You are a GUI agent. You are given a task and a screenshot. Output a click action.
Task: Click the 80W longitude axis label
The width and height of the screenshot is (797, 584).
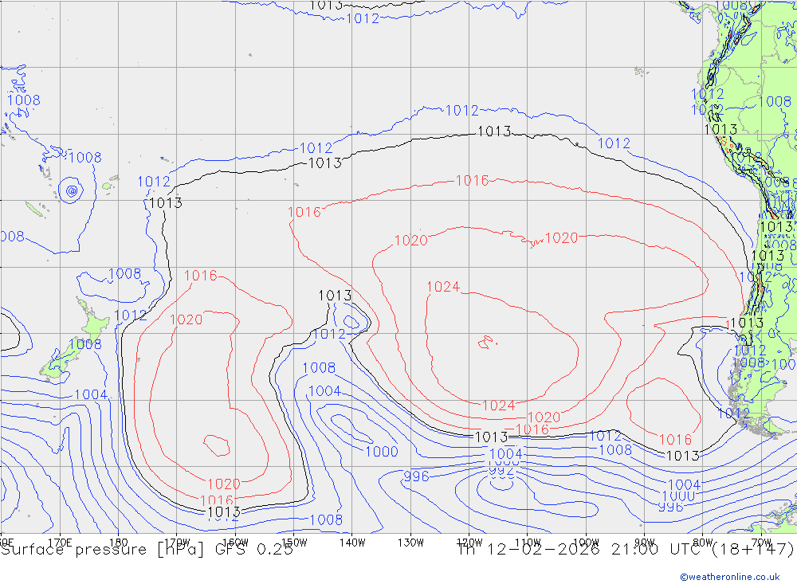pyautogui.click(x=703, y=543)
